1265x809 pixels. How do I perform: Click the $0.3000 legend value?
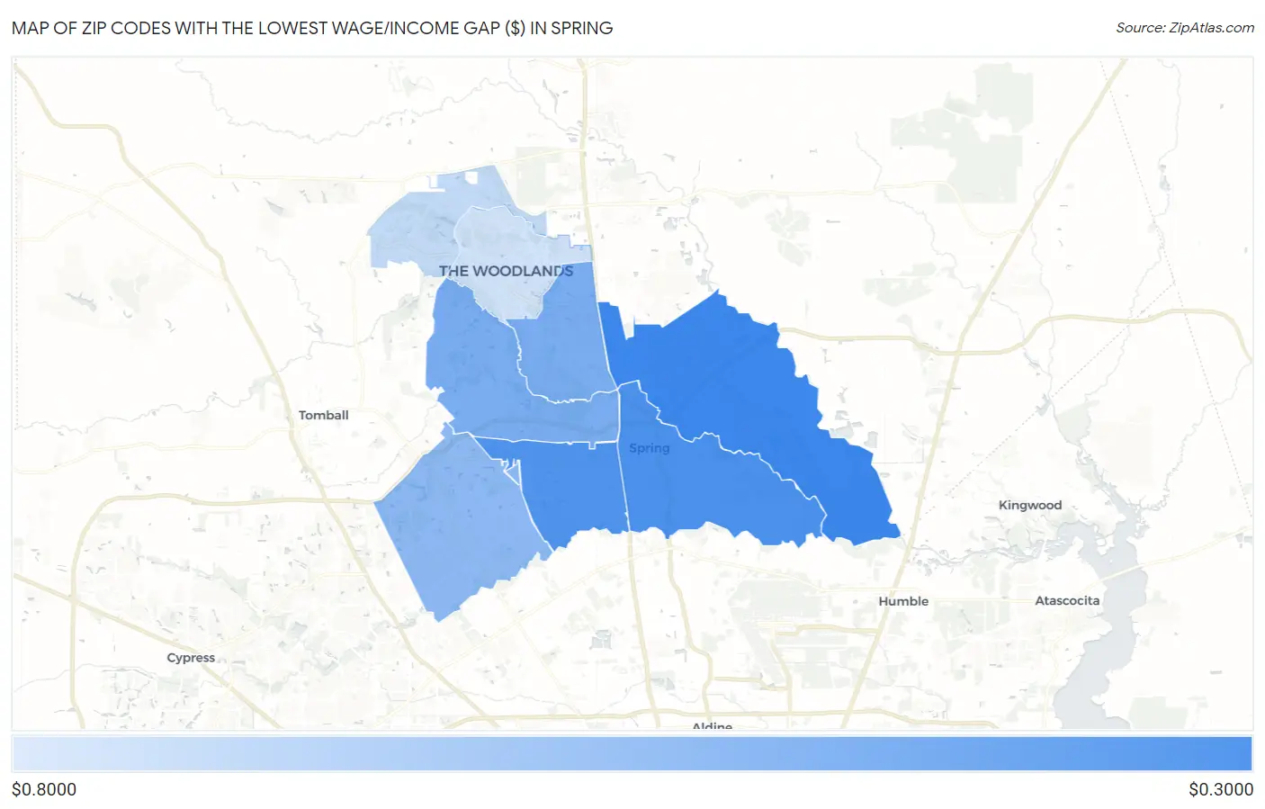1221,789
